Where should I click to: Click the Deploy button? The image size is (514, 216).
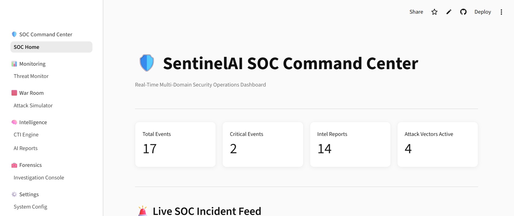[x=482, y=12]
